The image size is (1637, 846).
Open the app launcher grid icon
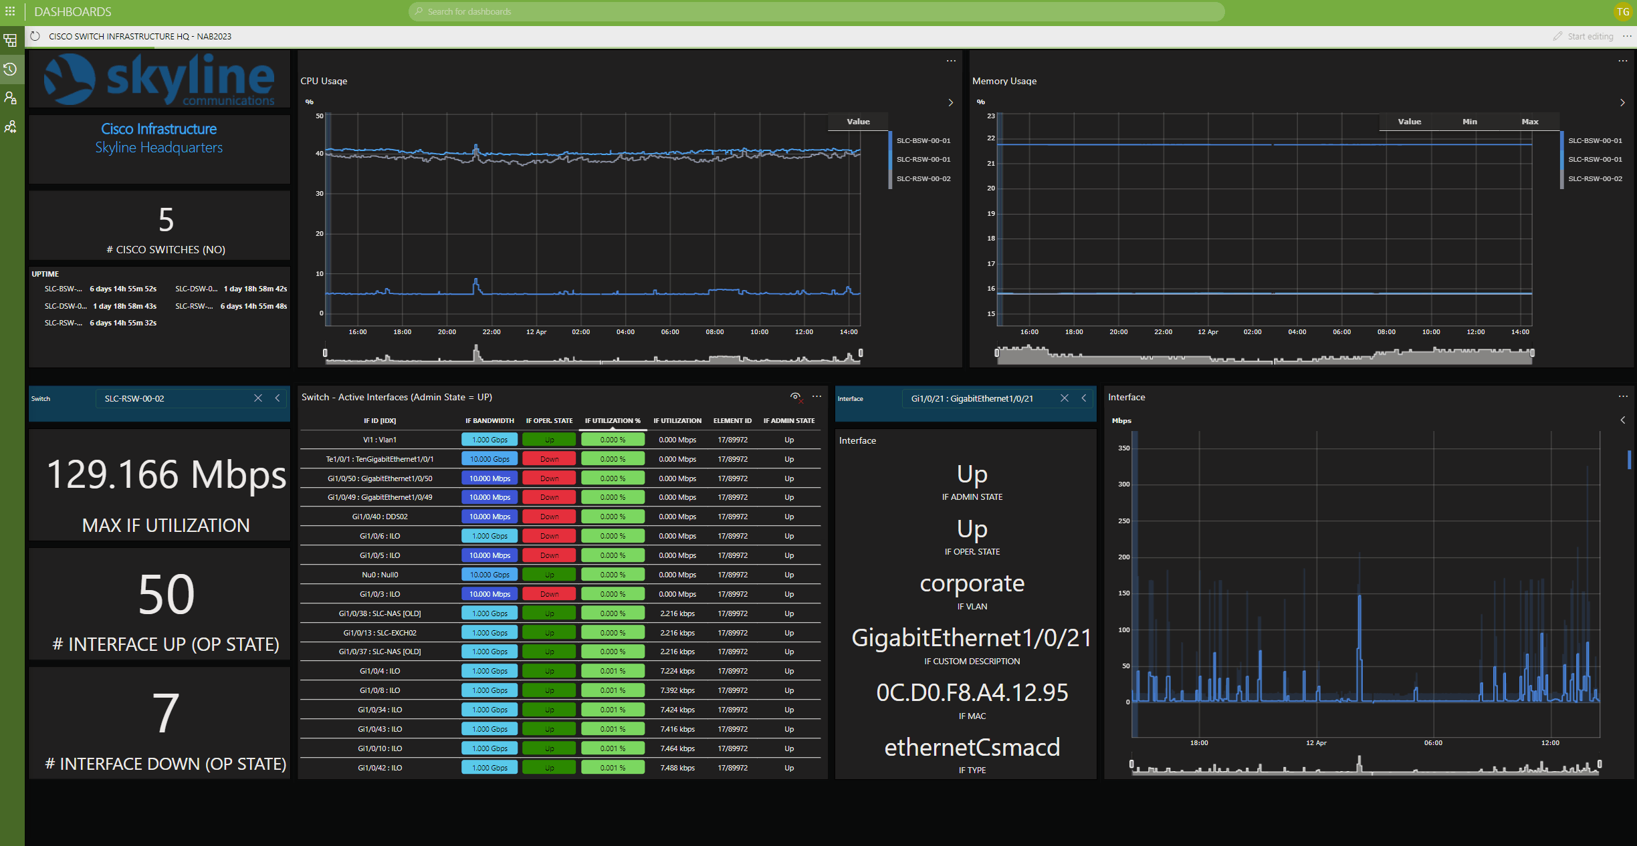click(10, 11)
